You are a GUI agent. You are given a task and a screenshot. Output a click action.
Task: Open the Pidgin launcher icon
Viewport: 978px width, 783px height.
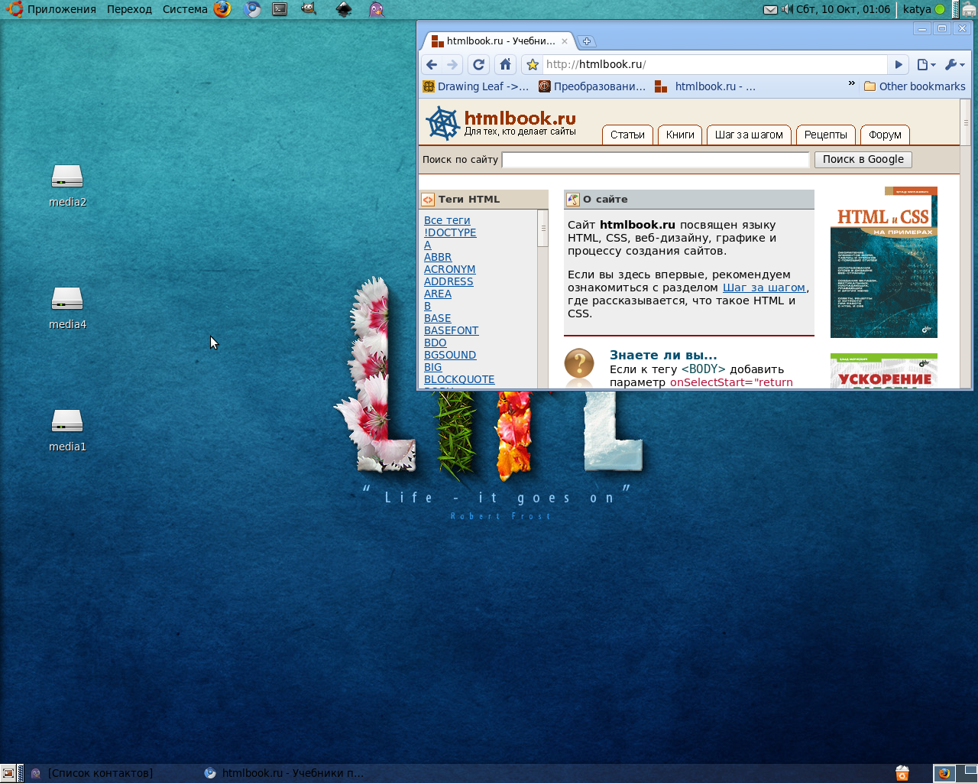pos(376,9)
